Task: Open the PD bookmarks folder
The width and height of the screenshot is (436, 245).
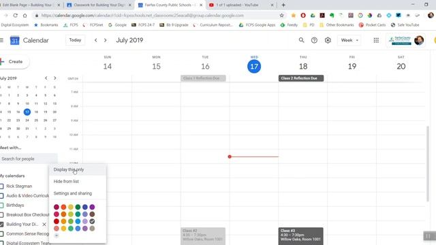Action: coord(309,25)
